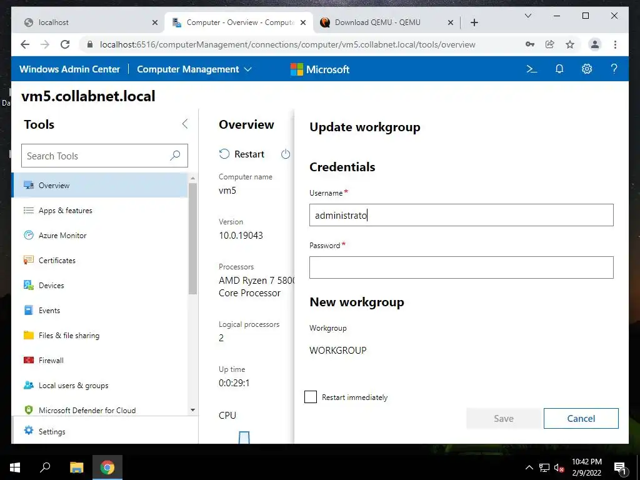Click the muted volume tray icon
This screenshot has width=640, height=480.
pos(559,467)
